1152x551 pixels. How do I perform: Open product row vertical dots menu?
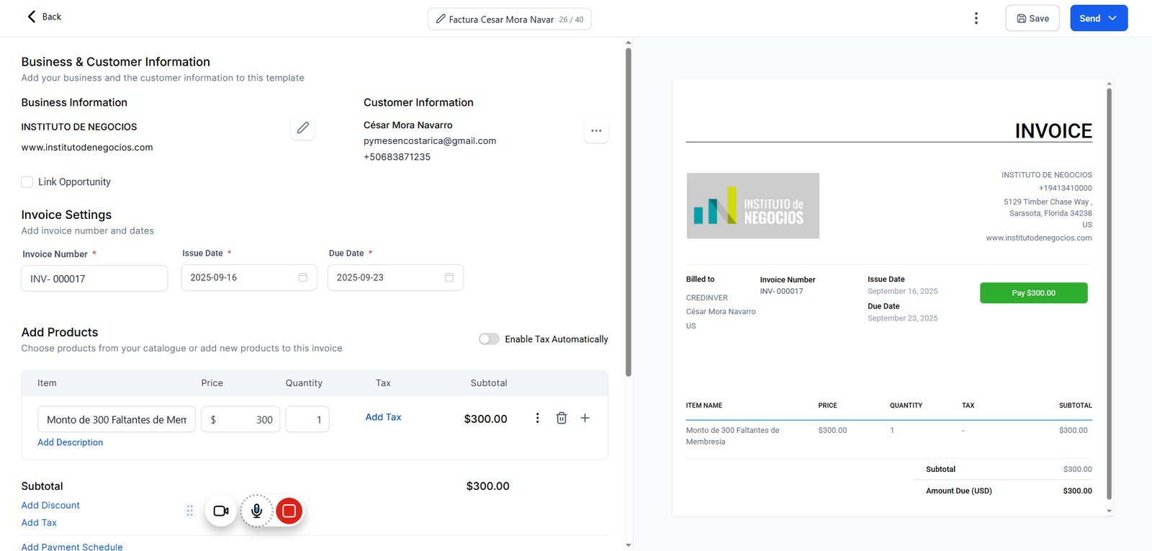537,418
